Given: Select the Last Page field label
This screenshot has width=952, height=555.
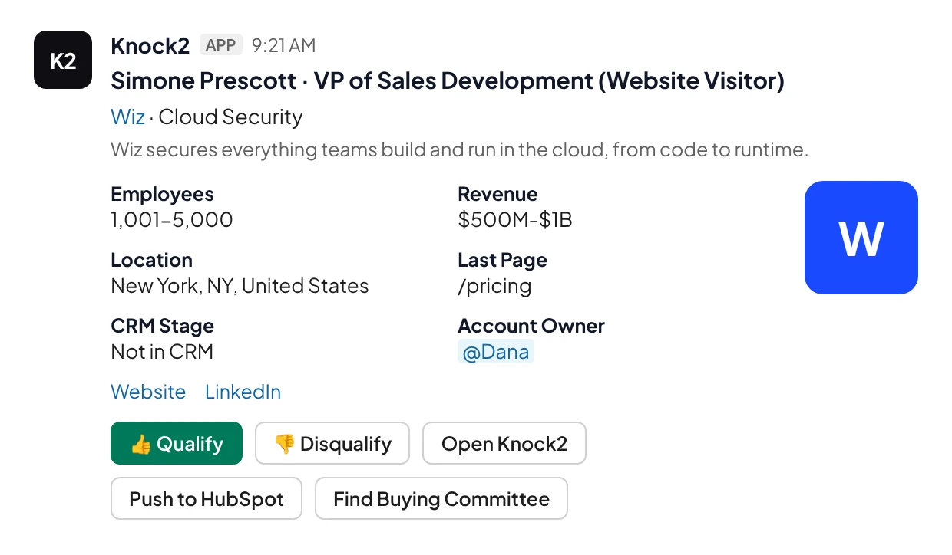Looking at the screenshot, I should click(502, 261).
